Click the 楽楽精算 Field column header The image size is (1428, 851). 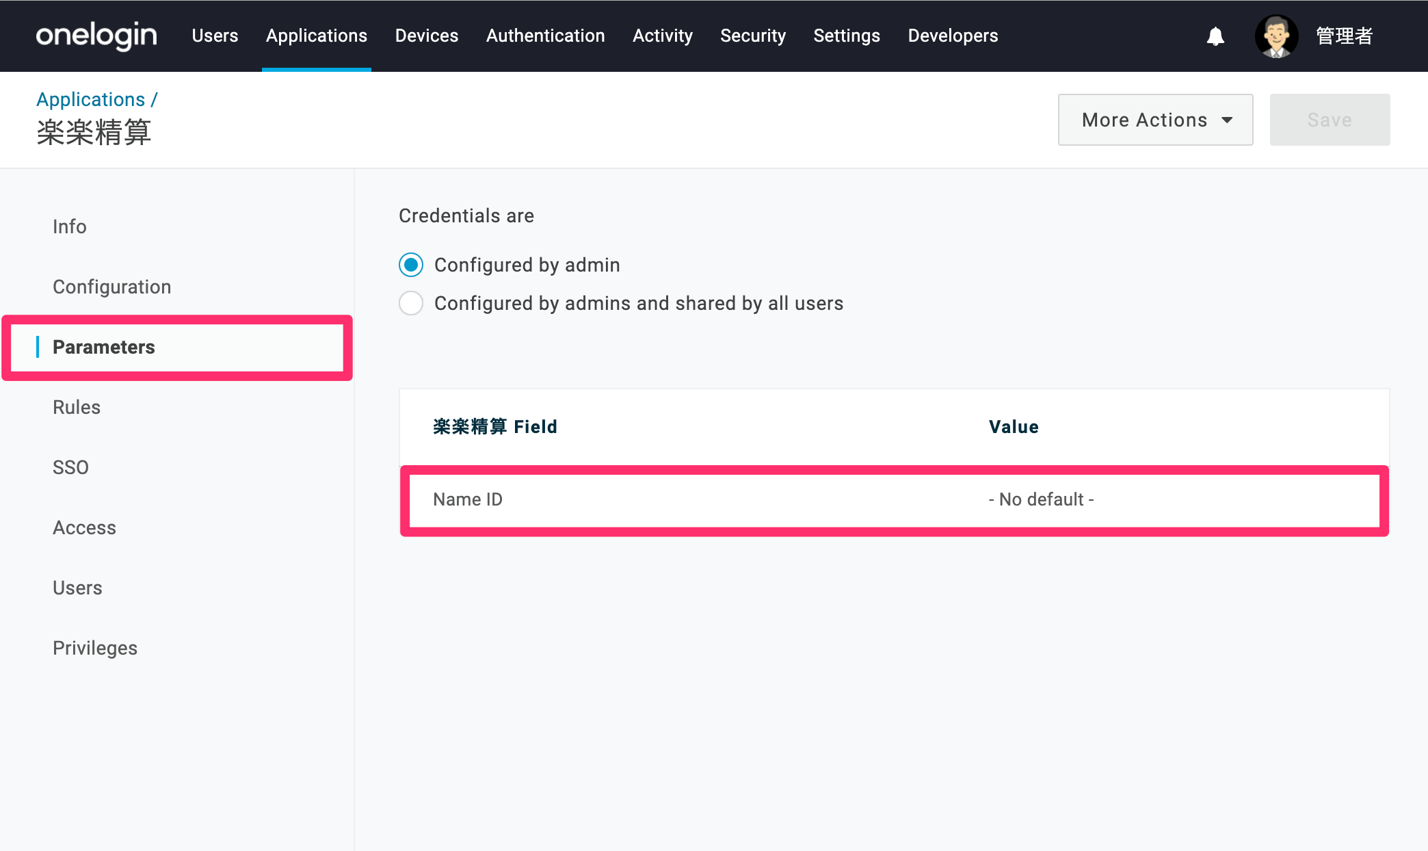coord(495,427)
